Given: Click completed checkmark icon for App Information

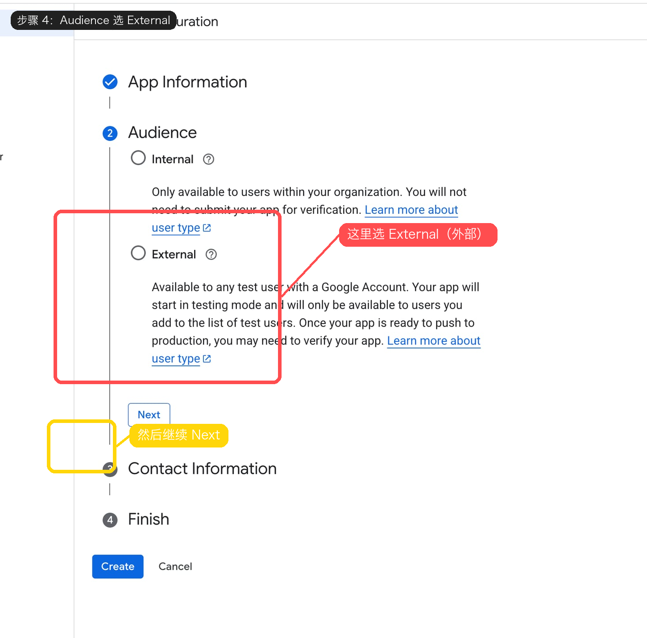Looking at the screenshot, I should 110,82.
